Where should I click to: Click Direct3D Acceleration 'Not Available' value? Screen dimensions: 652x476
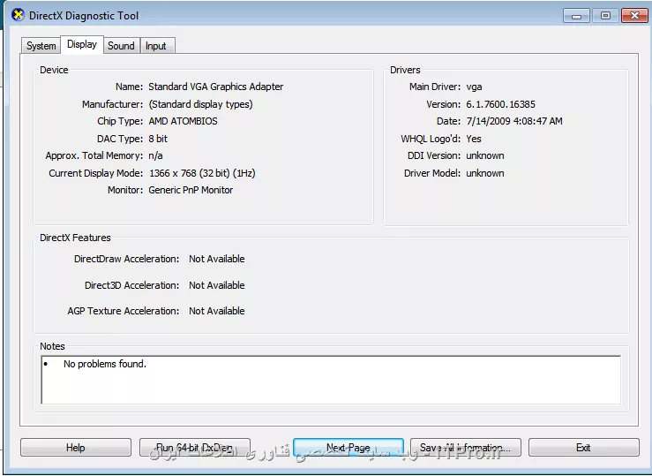click(217, 285)
